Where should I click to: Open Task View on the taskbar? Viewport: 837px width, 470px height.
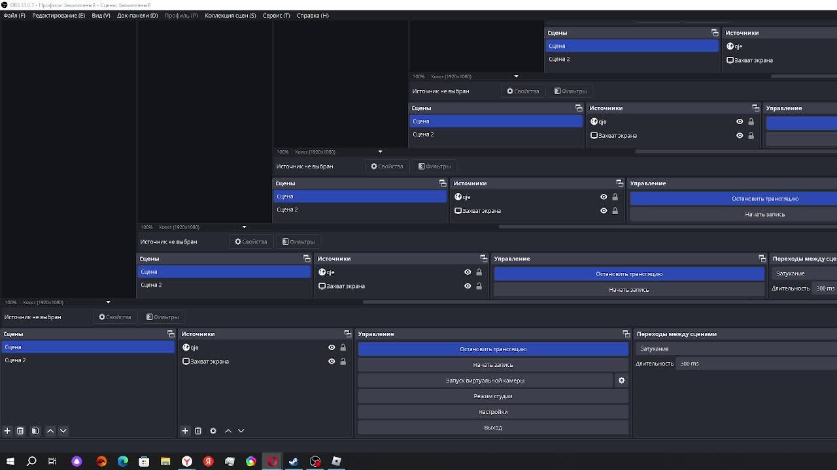point(52,462)
